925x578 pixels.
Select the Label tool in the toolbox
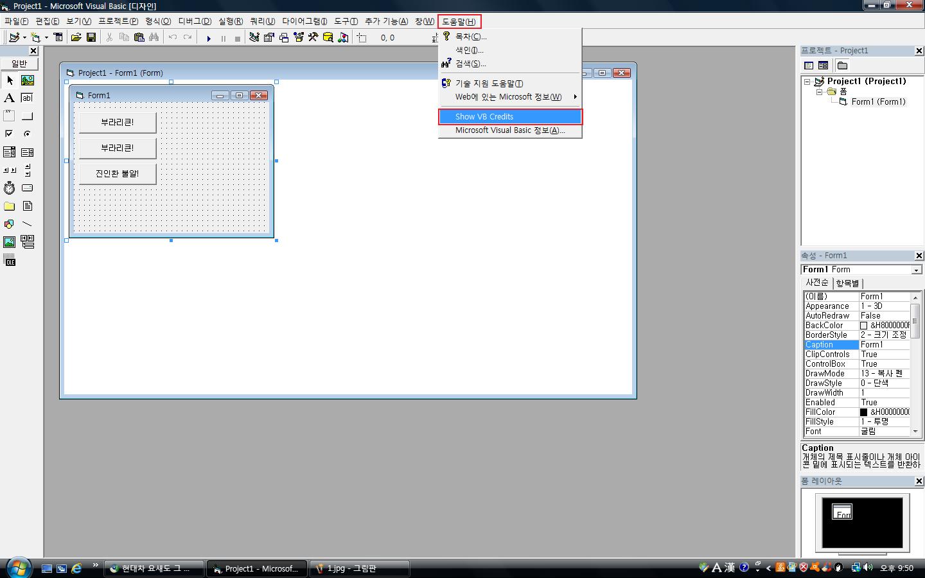click(9, 98)
